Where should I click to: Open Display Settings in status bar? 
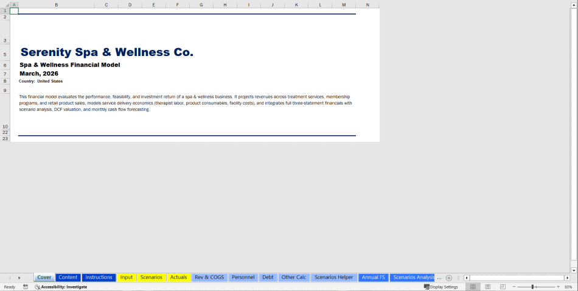pyautogui.click(x=441, y=287)
